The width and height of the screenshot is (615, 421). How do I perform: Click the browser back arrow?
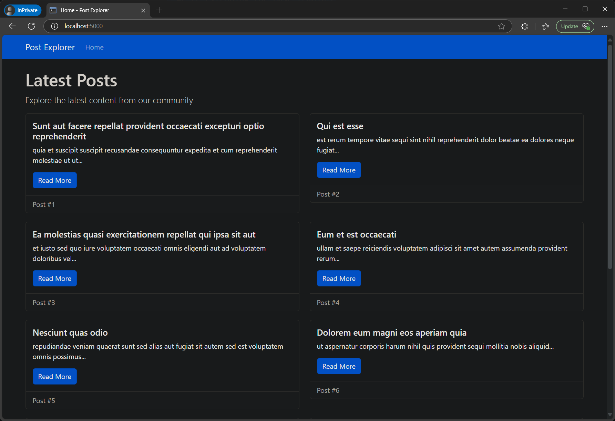tap(12, 26)
